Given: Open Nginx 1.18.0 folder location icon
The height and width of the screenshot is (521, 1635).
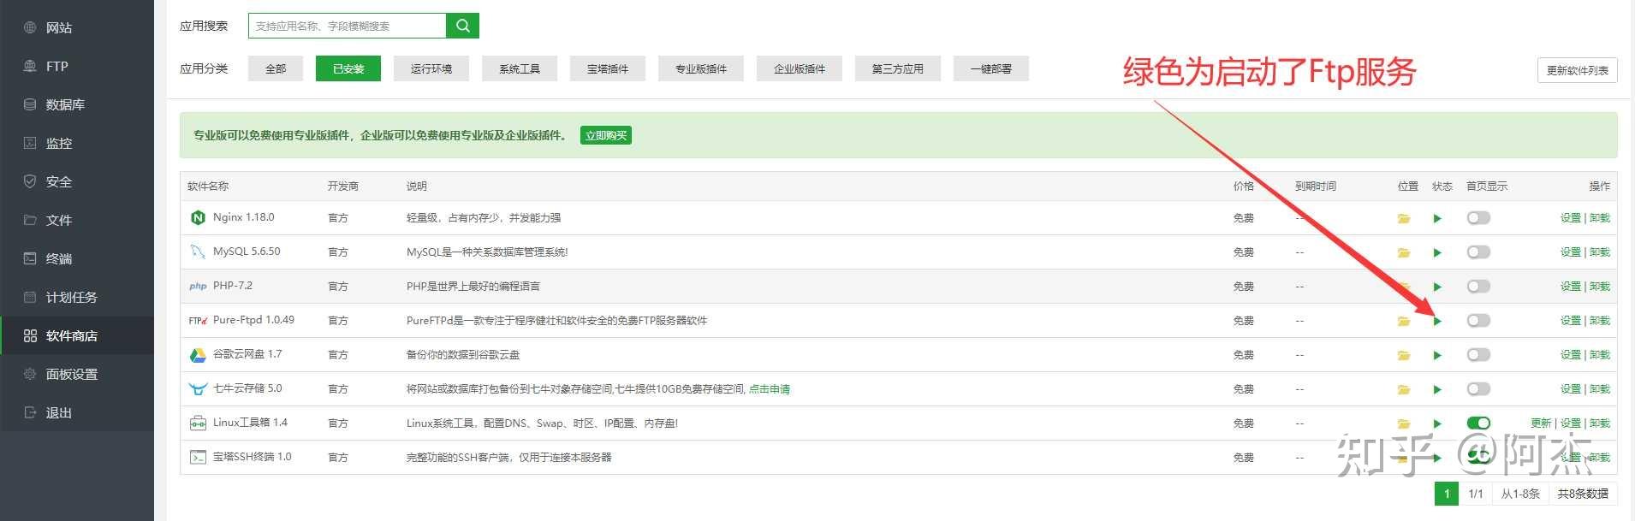Looking at the screenshot, I should (1404, 218).
